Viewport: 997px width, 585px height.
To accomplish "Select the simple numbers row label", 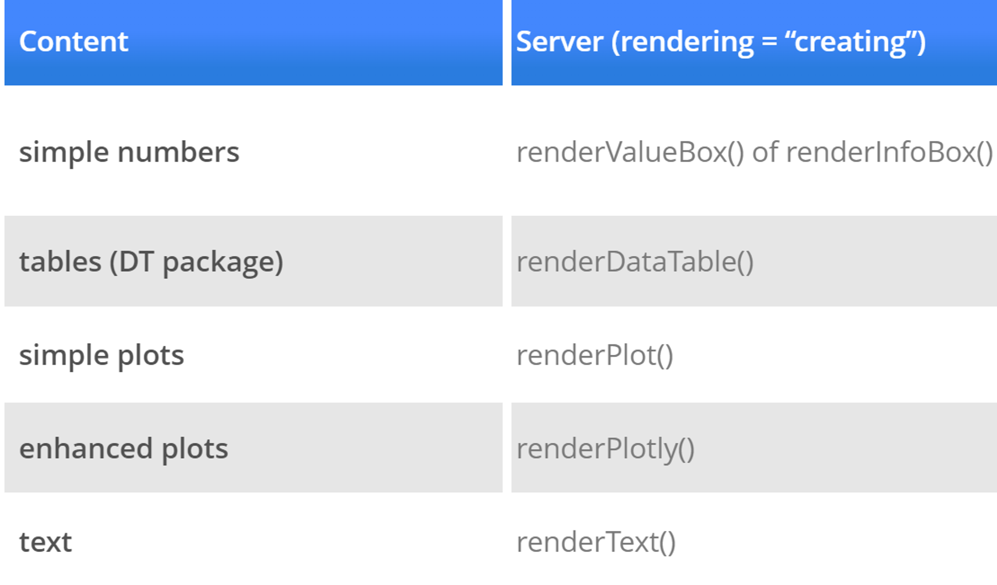I will click(x=129, y=152).
